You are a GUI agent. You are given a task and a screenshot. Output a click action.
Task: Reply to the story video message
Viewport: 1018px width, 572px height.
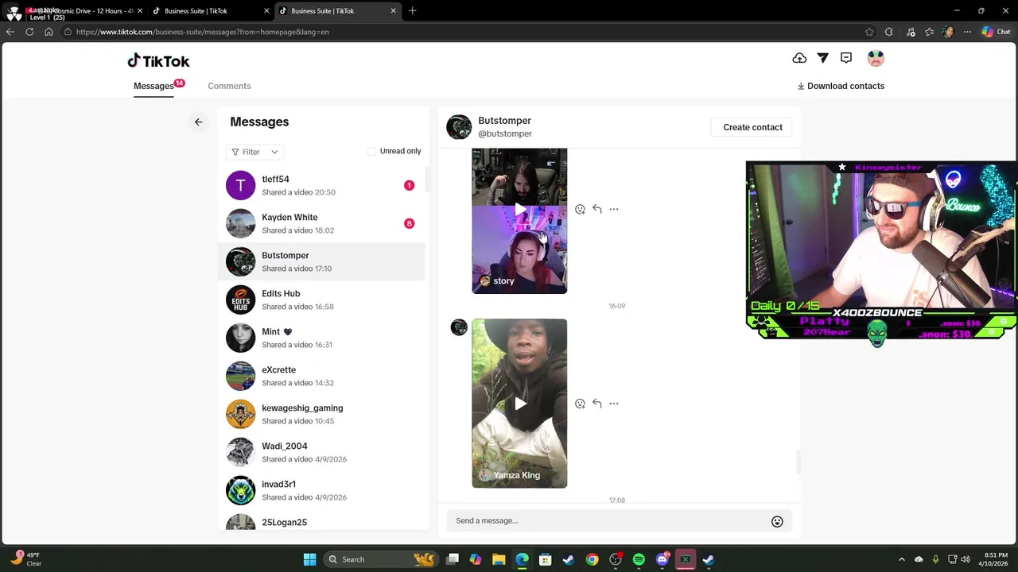[x=597, y=209]
